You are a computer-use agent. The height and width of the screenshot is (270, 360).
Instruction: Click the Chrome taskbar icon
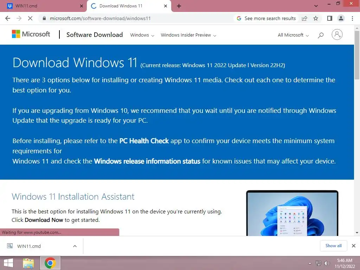coord(50,263)
